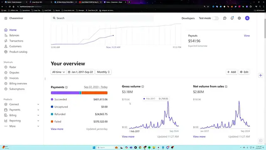Reload the browser page
Screen dimensions: 266x150
pos(10,7)
